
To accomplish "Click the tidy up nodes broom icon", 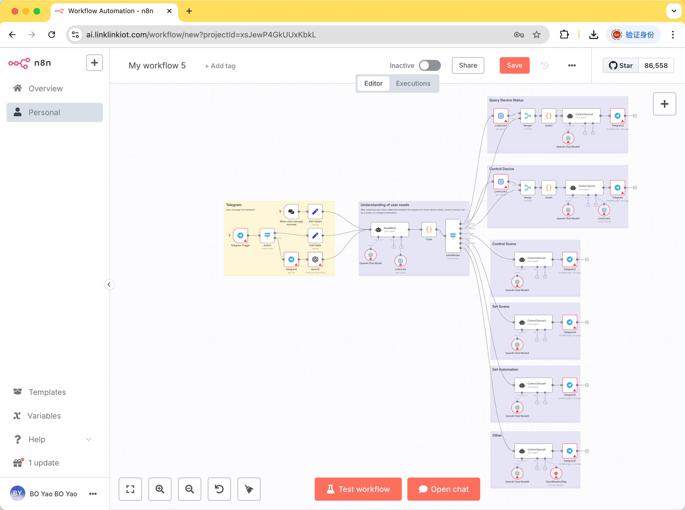I will pos(249,489).
